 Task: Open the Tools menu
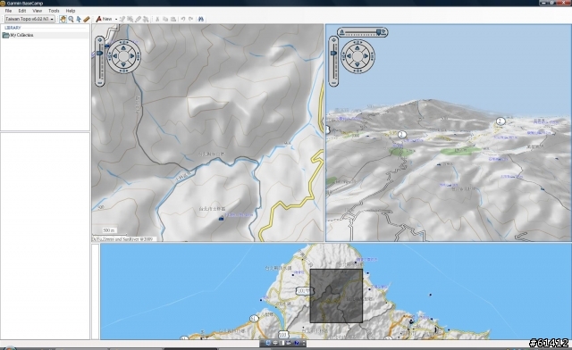(54, 11)
